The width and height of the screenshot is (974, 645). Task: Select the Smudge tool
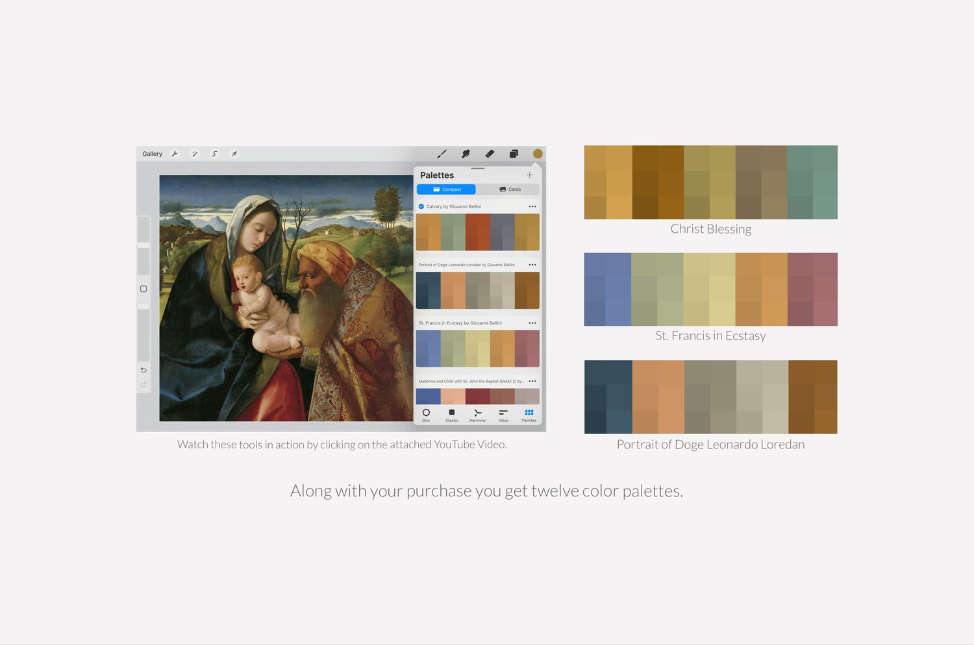466,154
